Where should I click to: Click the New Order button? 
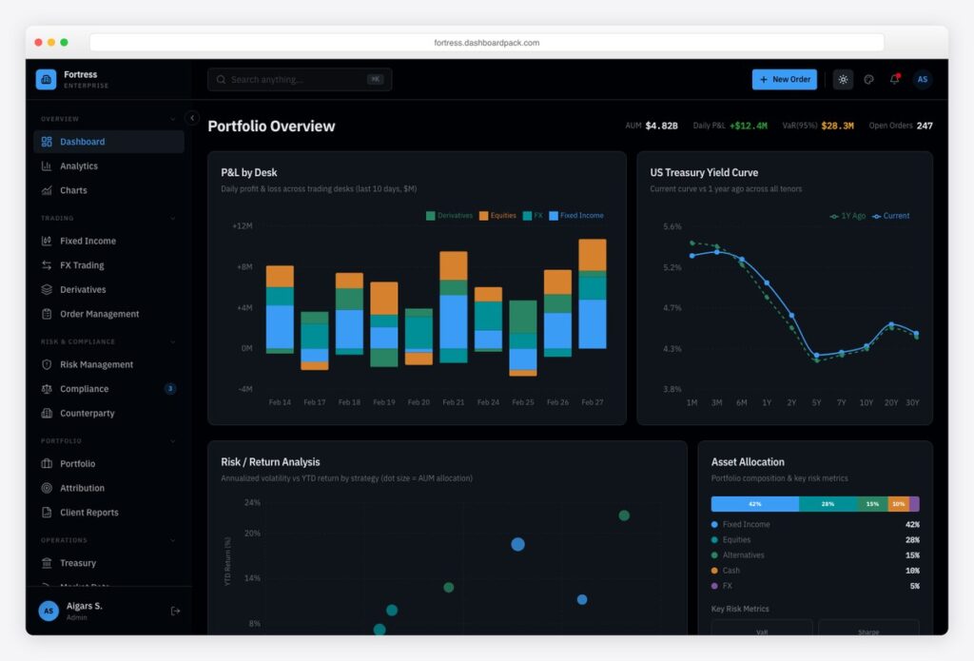[x=785, y=80]
